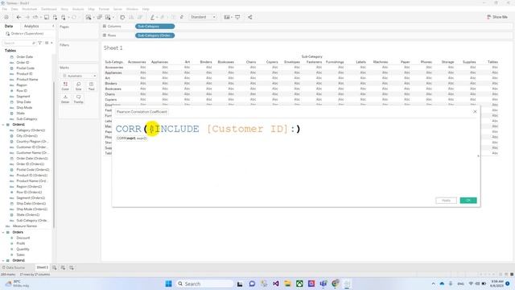Viewport: 515px width, 290px height.
Task: Click the Tooltip marks card button
Action: coord(79,99)
